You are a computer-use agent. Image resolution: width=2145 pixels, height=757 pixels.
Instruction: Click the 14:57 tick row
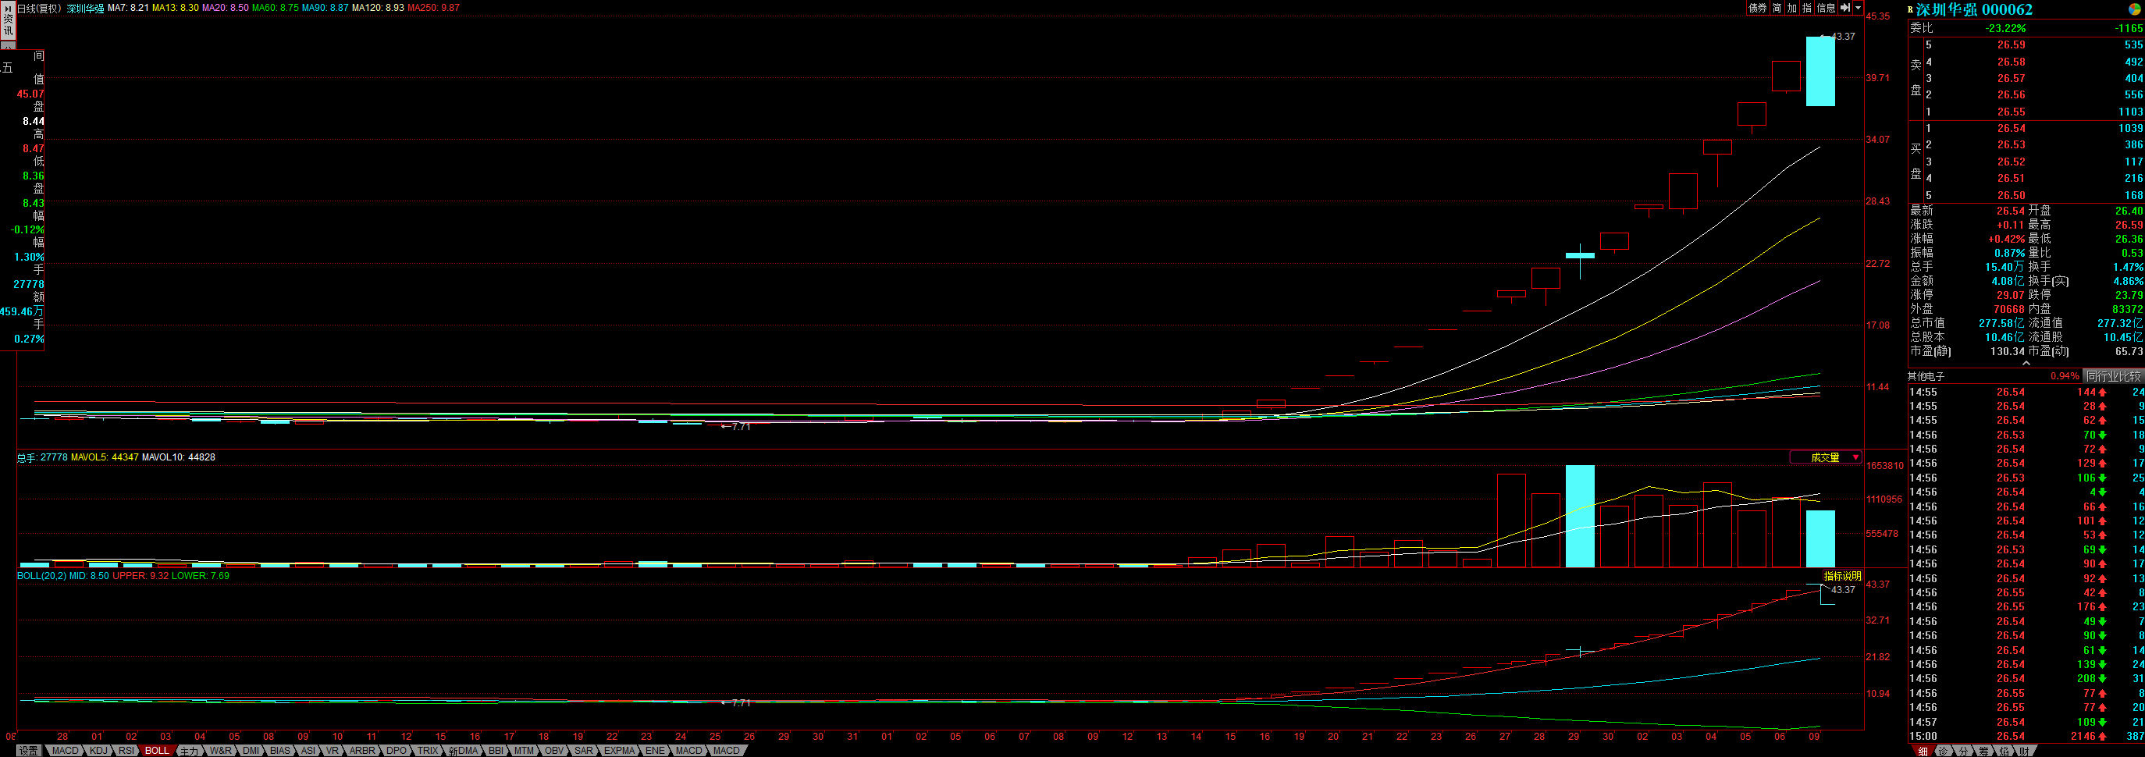pyautogui.click(x=2025, y=722)
